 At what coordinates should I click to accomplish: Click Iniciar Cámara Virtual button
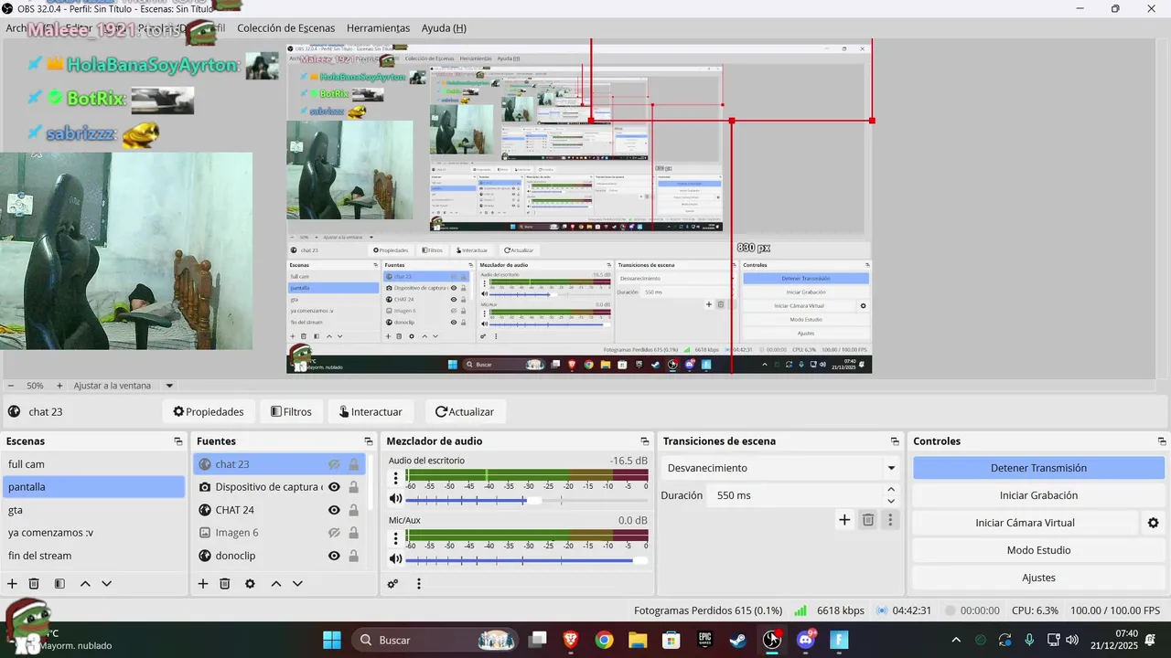(x=1025, y=523)
